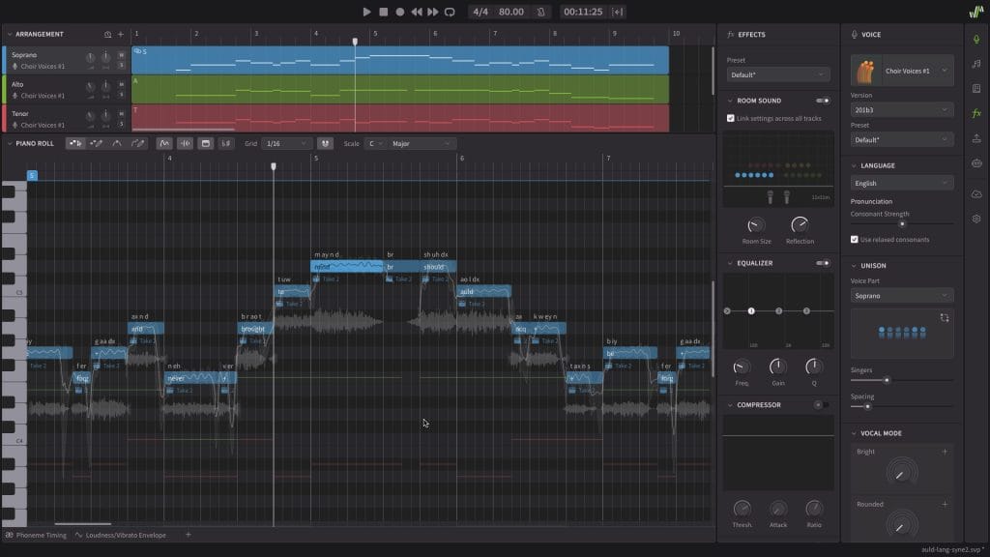Click the Record button in the transport
Screen dimensions: 990x557
coord(399,12)
